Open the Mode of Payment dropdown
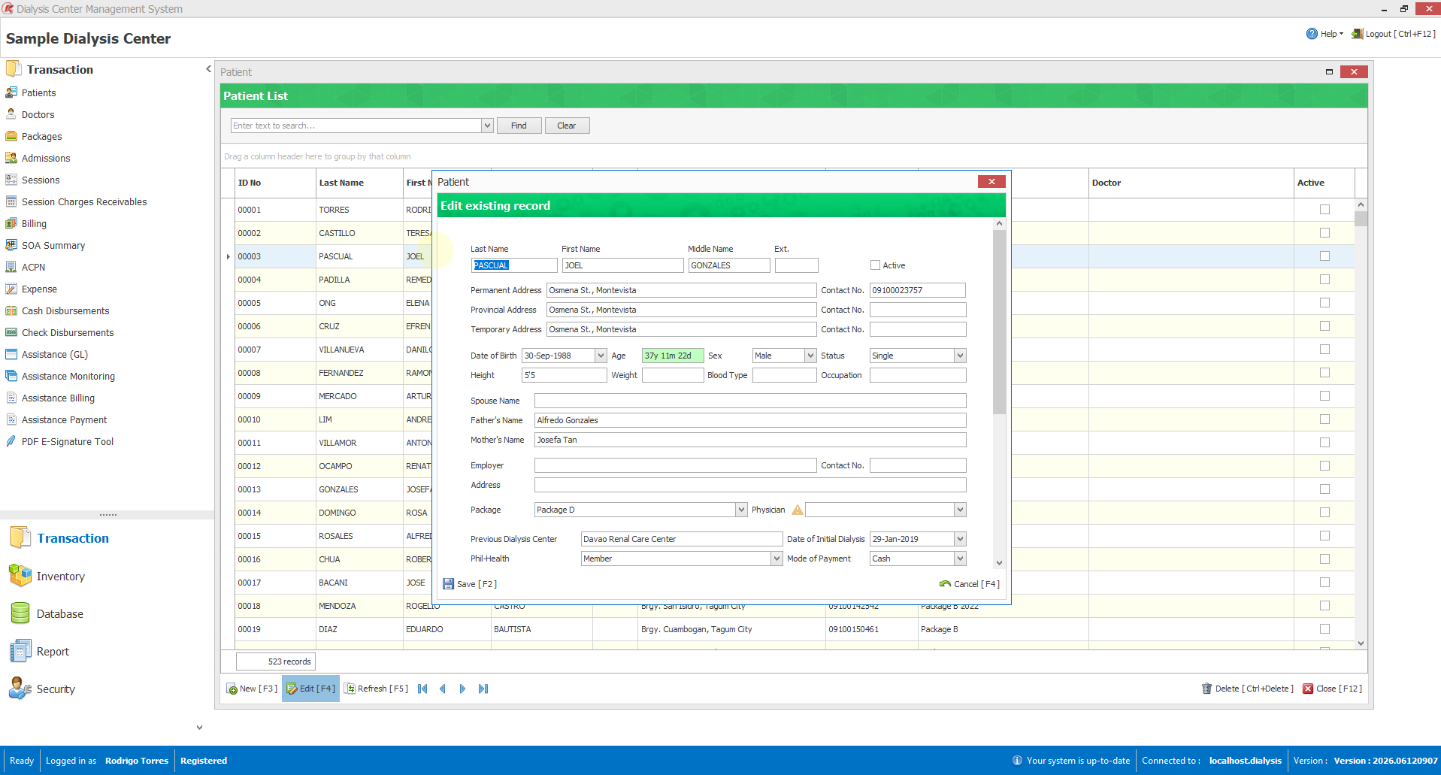 tap(960, 559)
